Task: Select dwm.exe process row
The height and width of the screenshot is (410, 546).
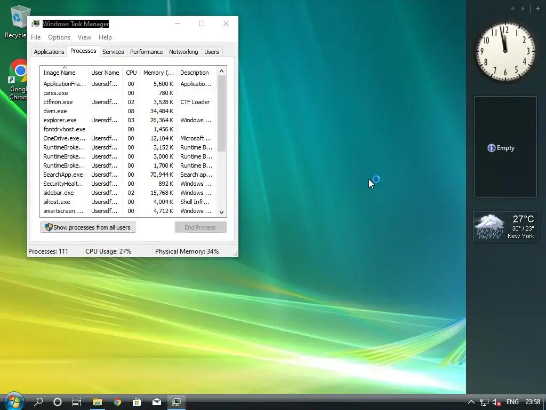Action: tap(128, 111)
